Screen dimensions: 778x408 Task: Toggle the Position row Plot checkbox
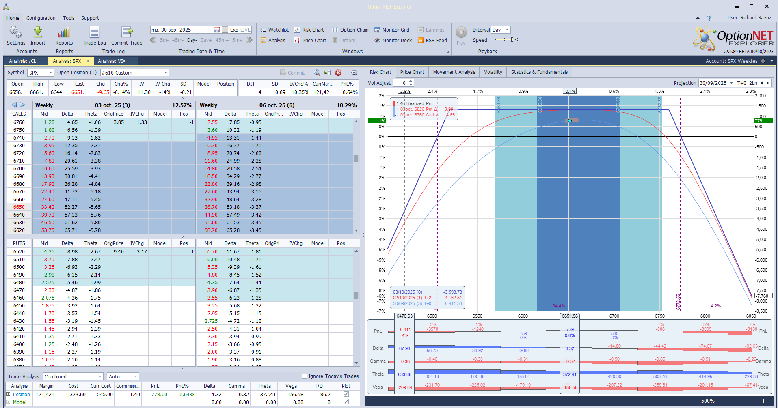click(x=346, y=394)
